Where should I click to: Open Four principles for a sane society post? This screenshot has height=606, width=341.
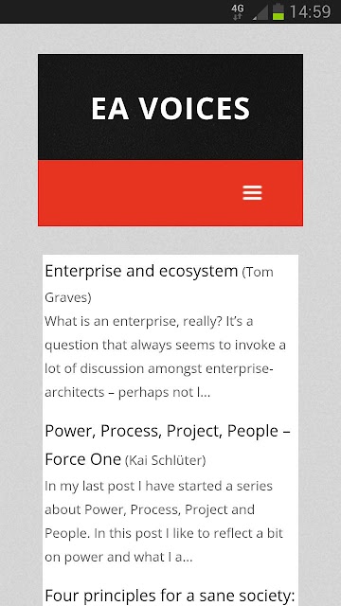(170, 596)
